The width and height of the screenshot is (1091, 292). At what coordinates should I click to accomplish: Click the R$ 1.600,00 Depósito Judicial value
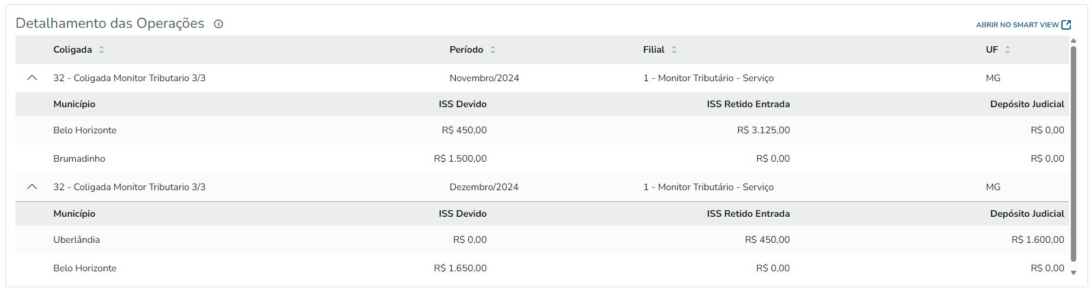click(1037, 240)
